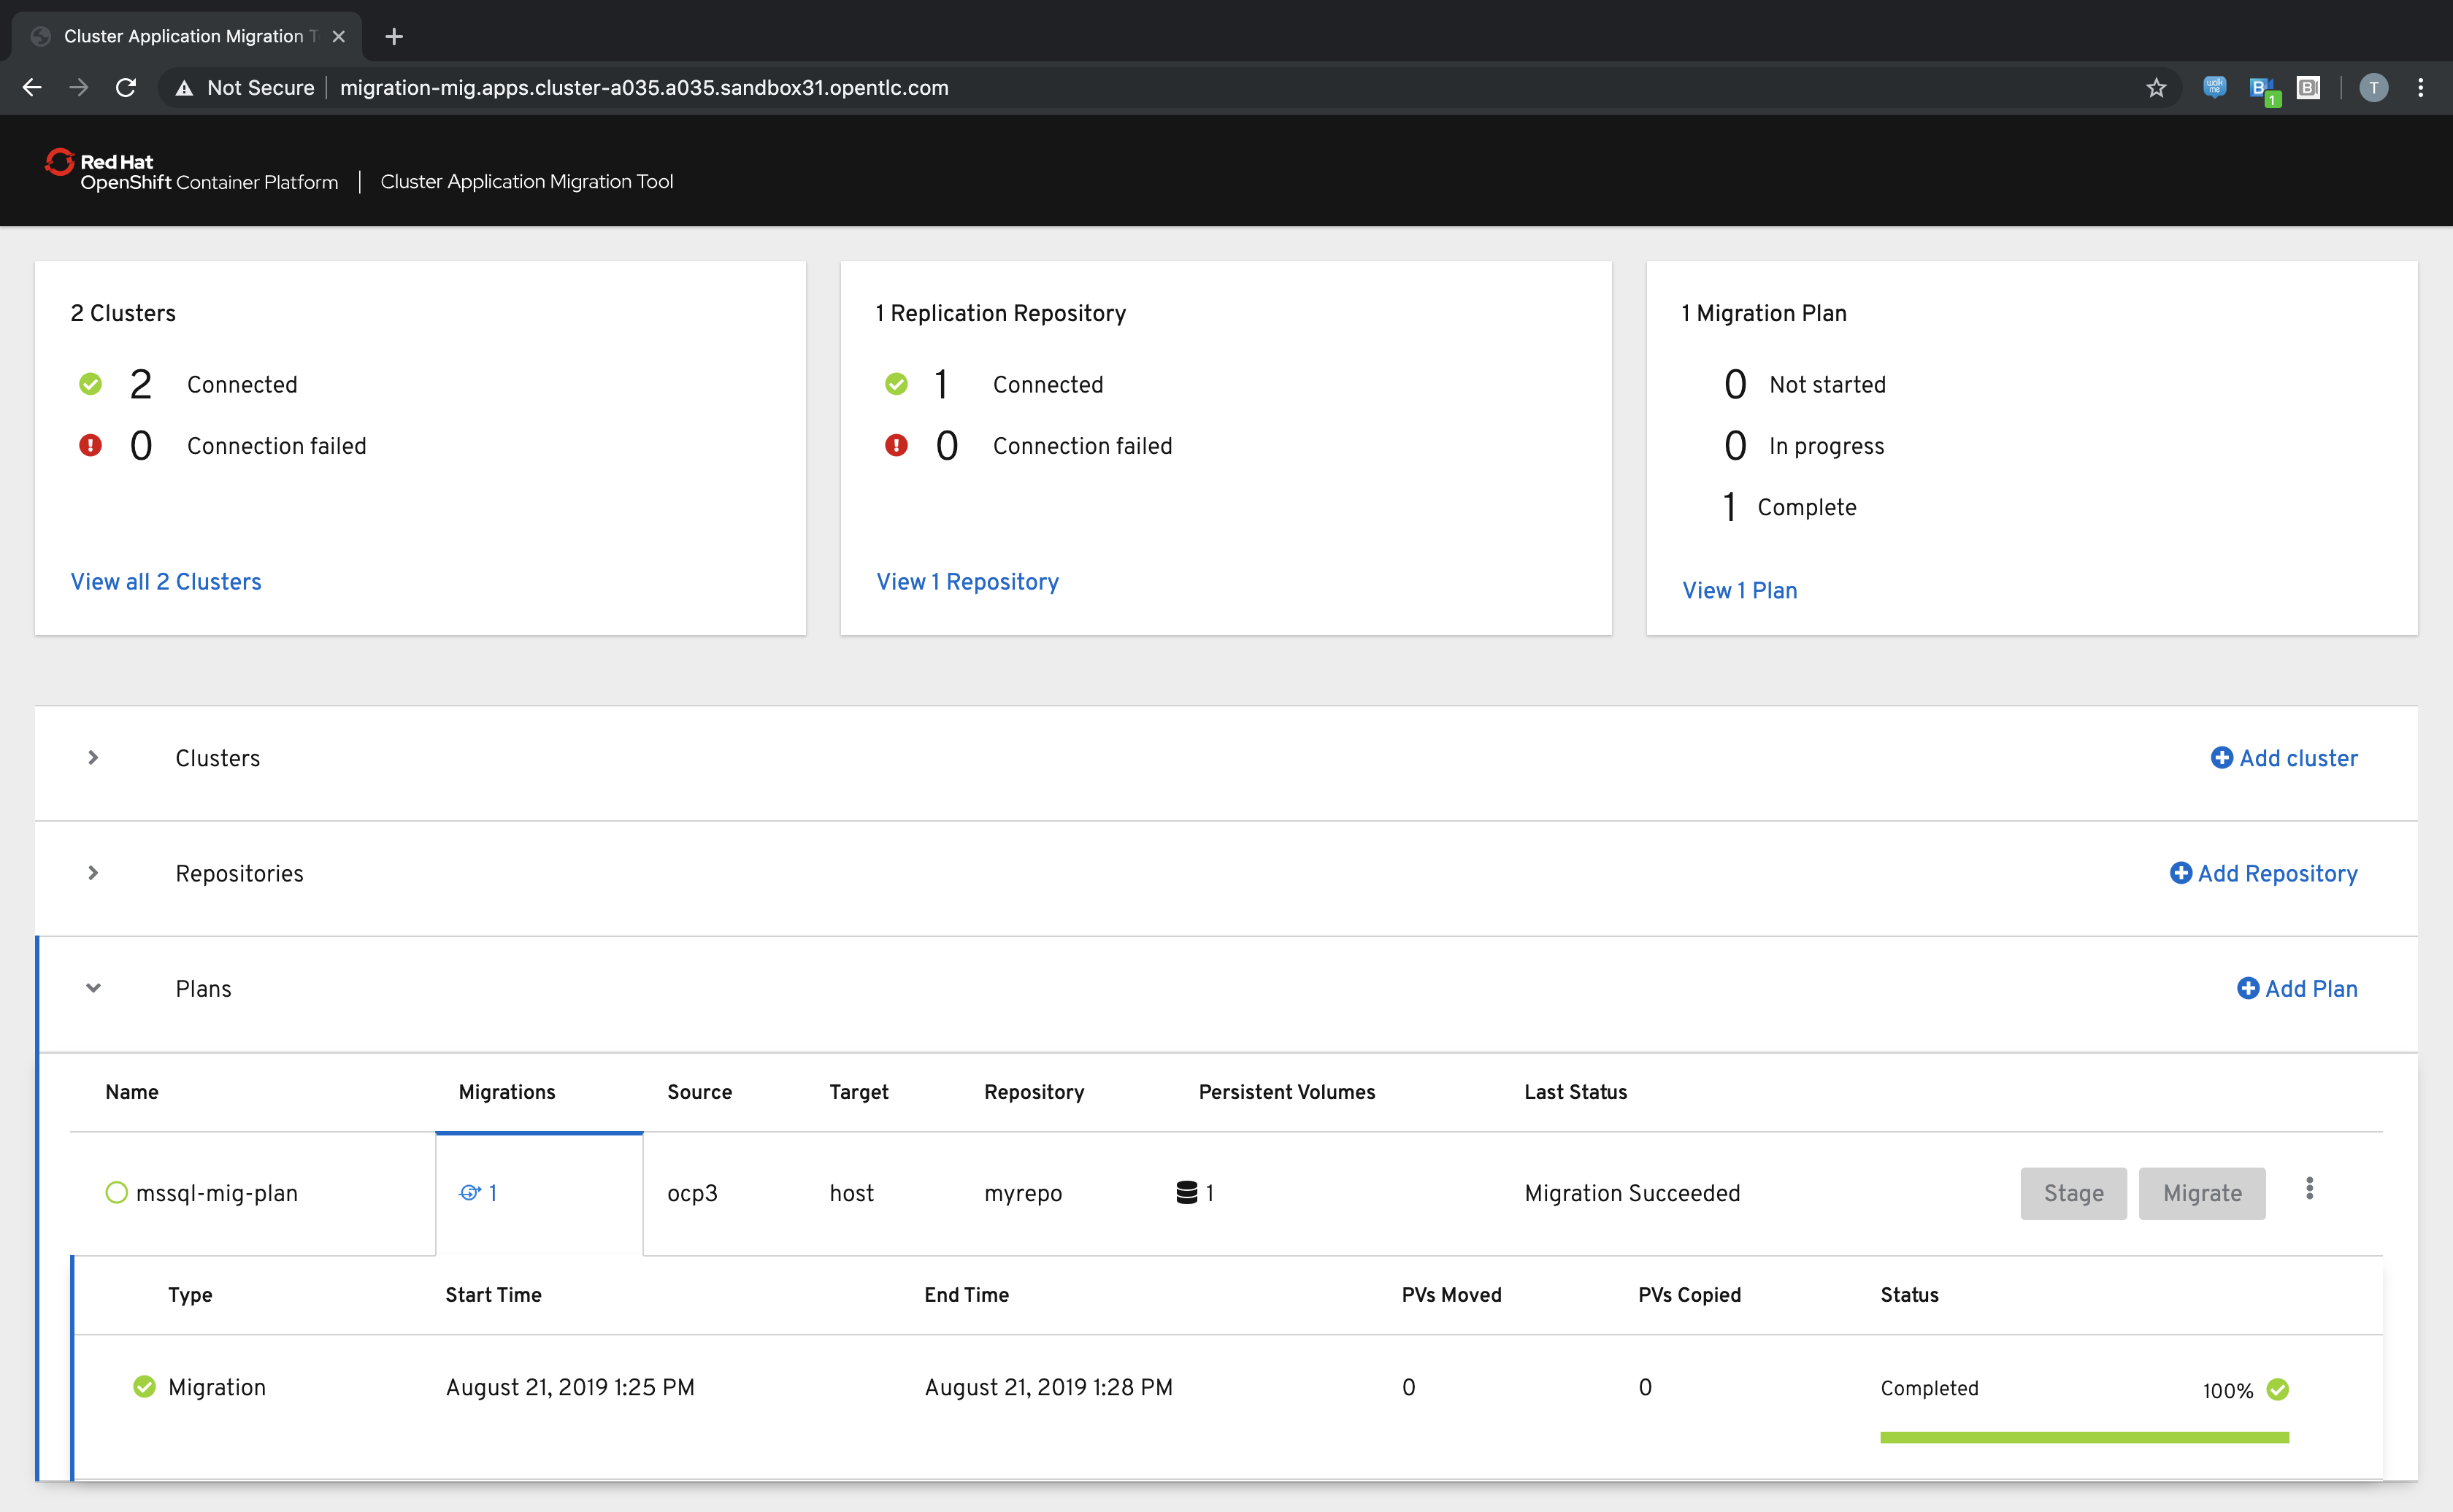Click plus icon of Add Repository
The image size is (2453, 1512).
tap(2181, 873)
